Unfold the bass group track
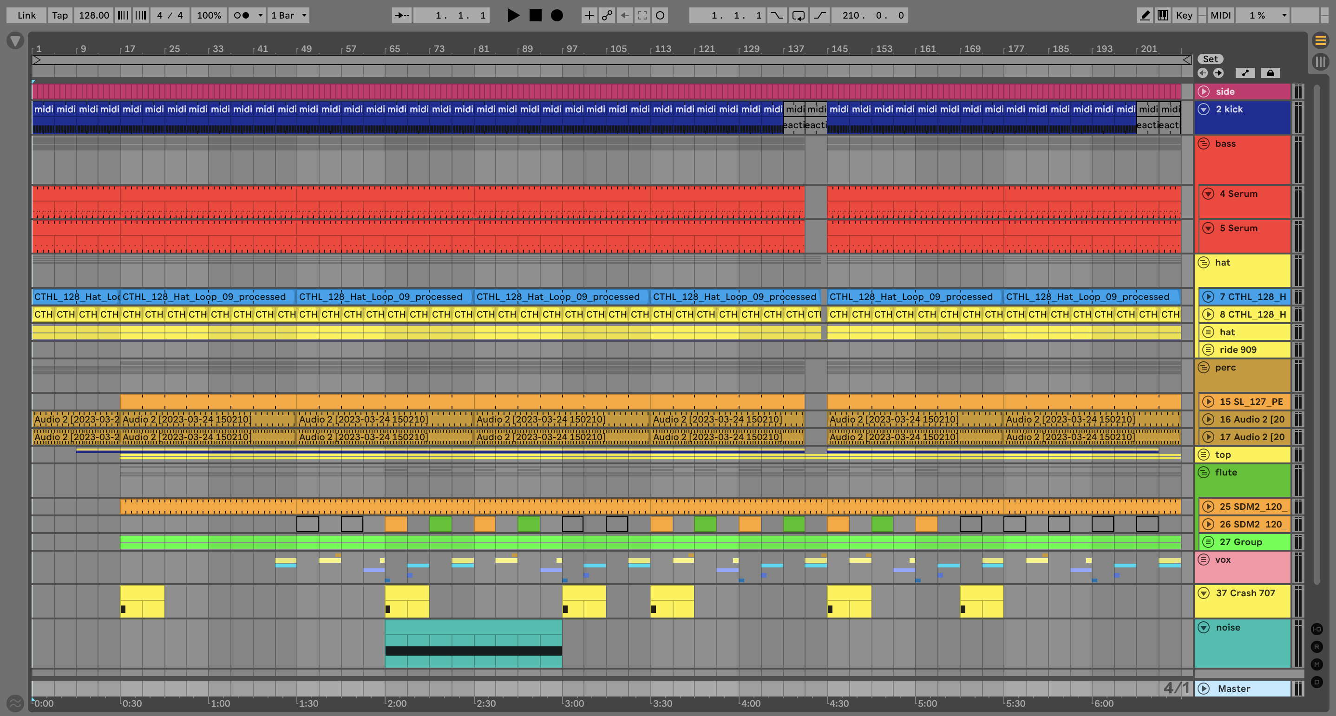 (1204, 143)
